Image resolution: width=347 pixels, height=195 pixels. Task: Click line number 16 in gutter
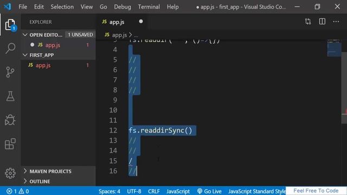coord(113,171)
